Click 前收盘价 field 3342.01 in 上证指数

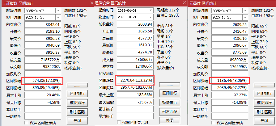(43, 24)
